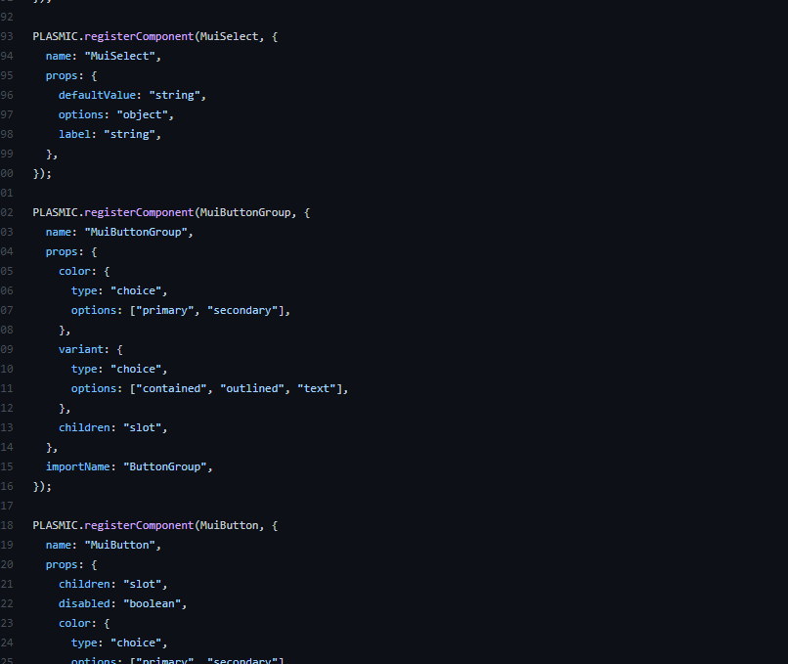Click line number 93 in the gutter
The image size is (788, 664).
(x=7, y=36)
